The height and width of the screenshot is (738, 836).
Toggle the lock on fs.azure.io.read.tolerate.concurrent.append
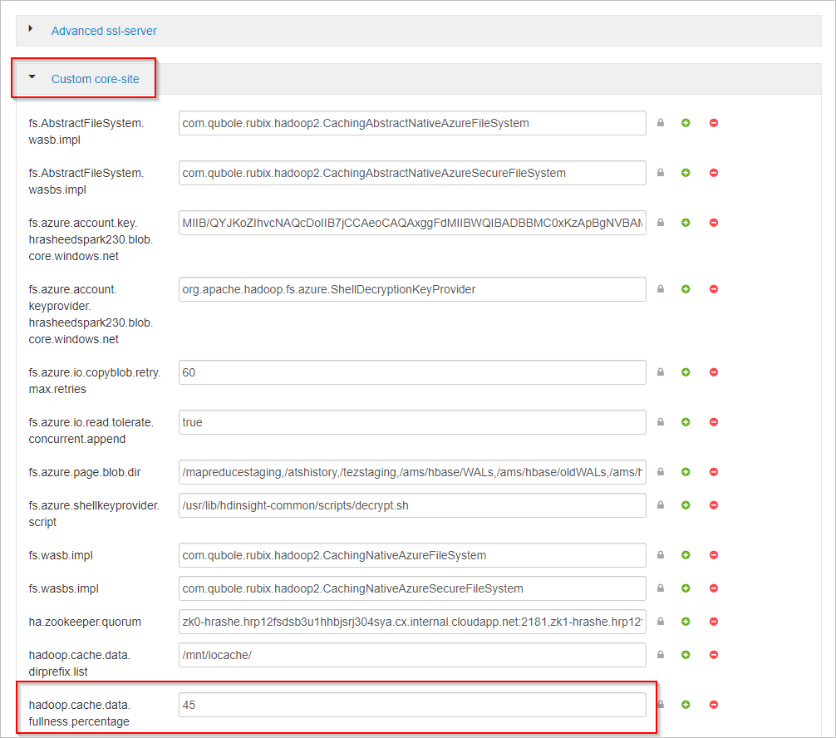[660, 421]
